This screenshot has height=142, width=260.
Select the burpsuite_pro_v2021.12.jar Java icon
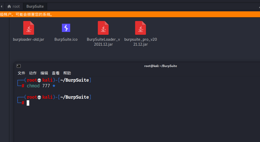pyautogui.click(x=140, y=28)
